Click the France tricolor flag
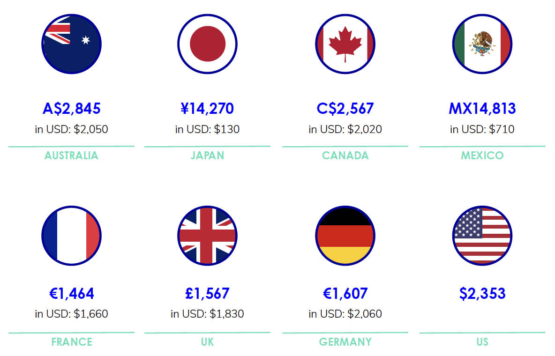This screenshot has height=356, width=555. [x=72, y=236]
